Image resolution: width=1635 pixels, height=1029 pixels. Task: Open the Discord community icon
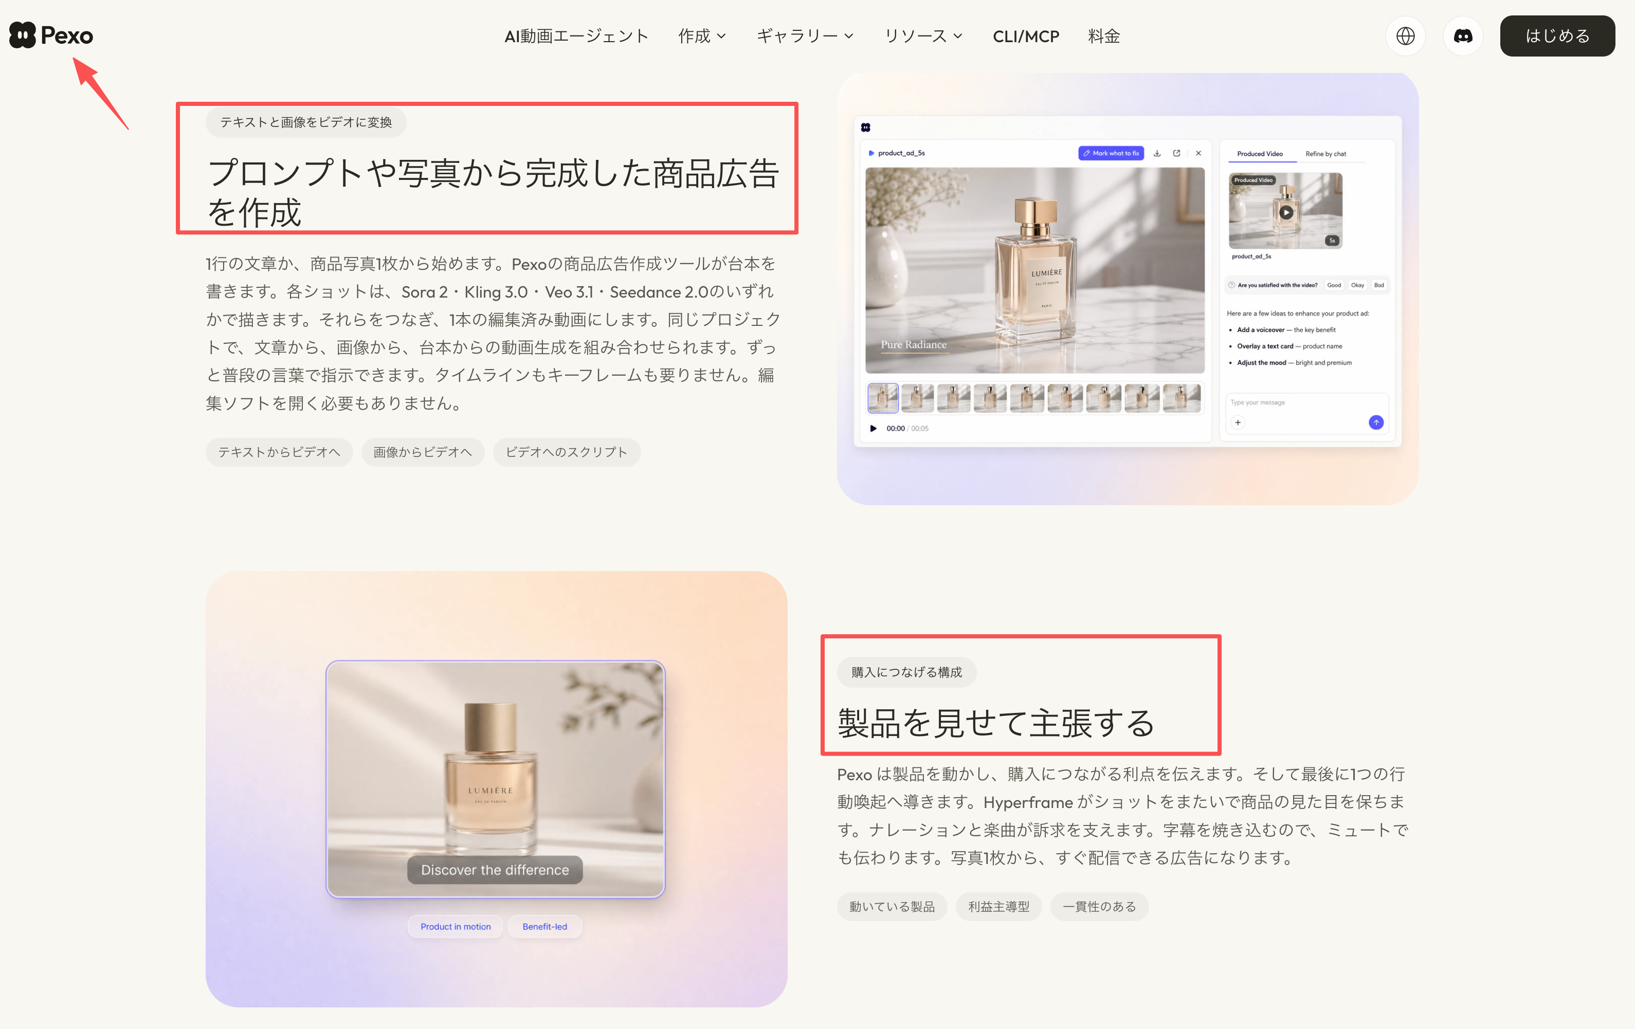(x=1463, y=36)
